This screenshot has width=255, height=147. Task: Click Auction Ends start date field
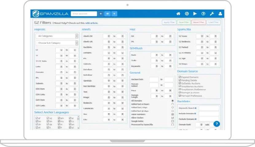(x=154, y=79)
